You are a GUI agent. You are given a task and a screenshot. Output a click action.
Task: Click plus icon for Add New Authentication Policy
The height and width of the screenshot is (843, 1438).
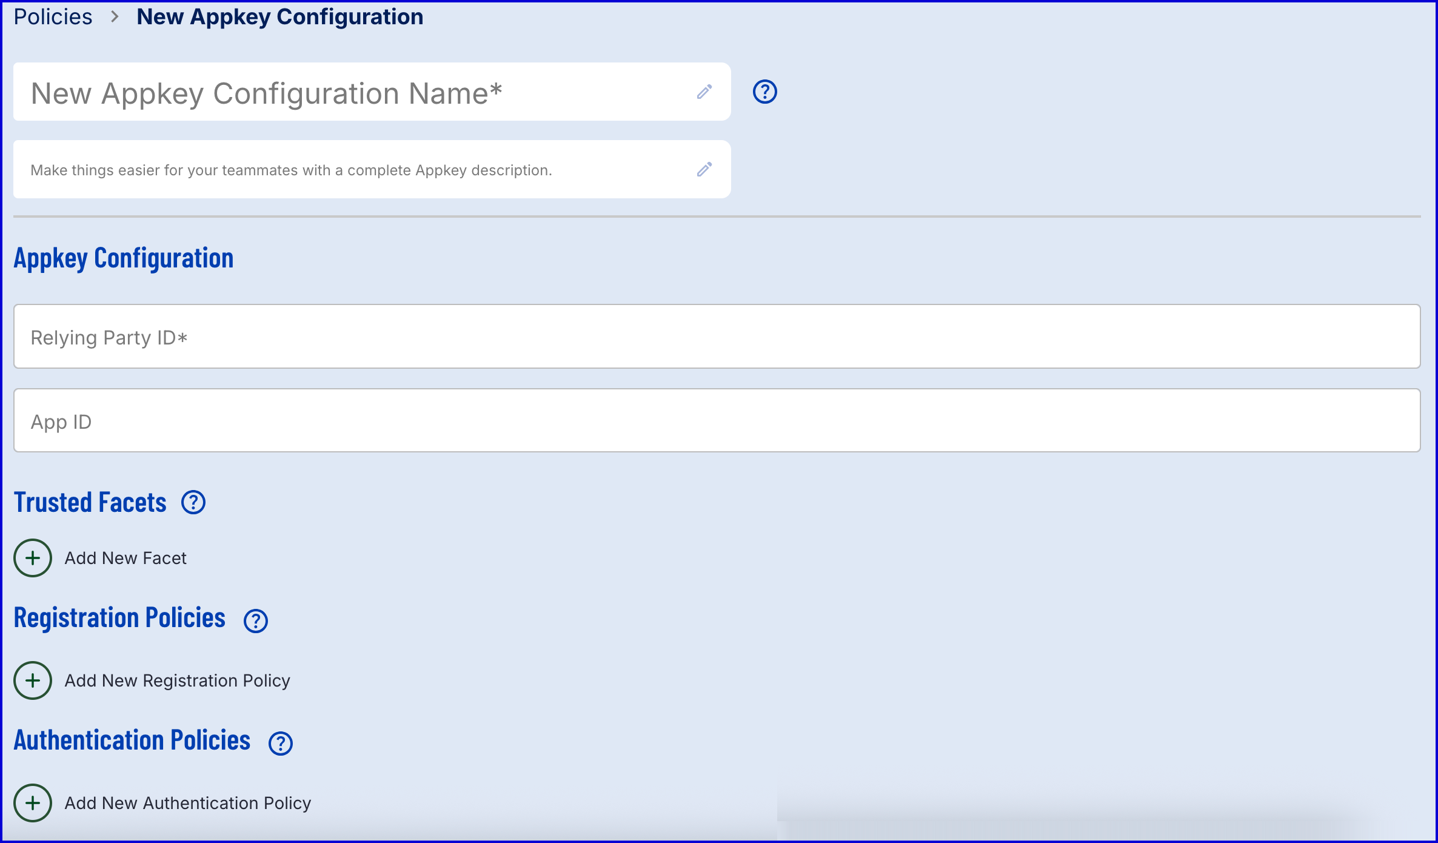[x=33, y=803]
